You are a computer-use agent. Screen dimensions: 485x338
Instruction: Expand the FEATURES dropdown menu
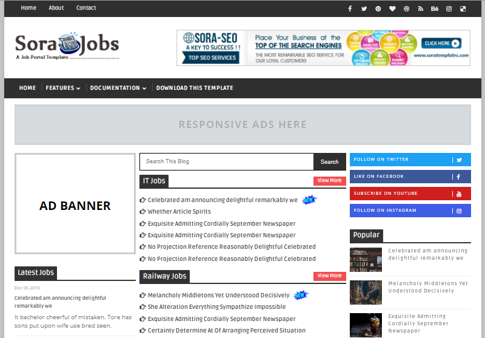pos(63,88)
